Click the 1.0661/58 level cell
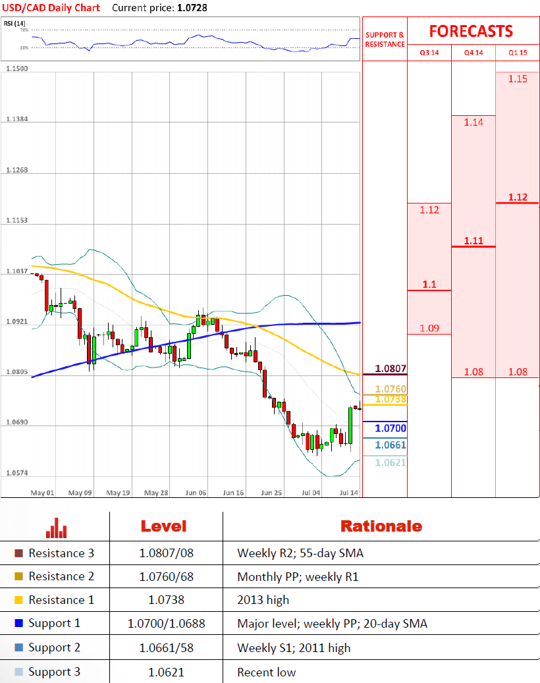 (x=167, y=647)
